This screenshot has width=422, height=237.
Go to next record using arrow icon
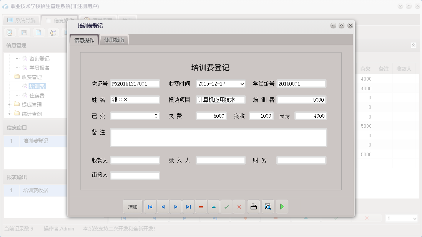pos(176,207)
